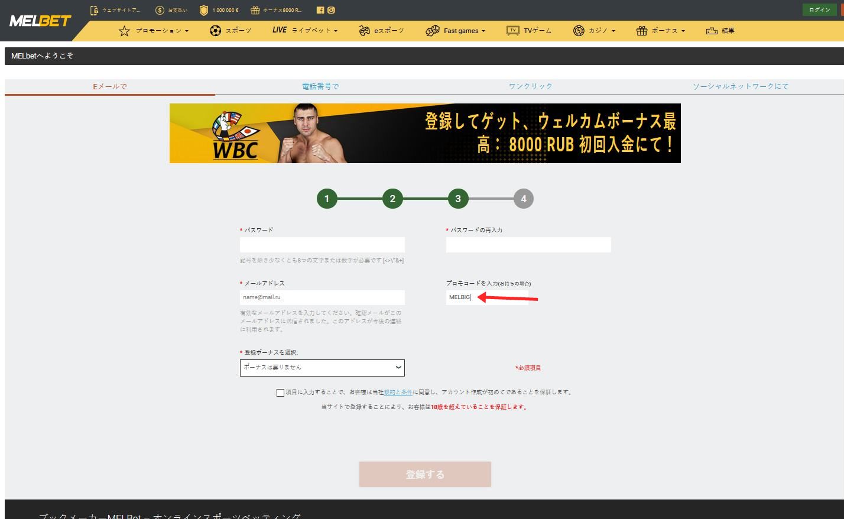Screen dimensions: 844x519
Task: Open the TVゲーム menu item
Action: point(537,31)
